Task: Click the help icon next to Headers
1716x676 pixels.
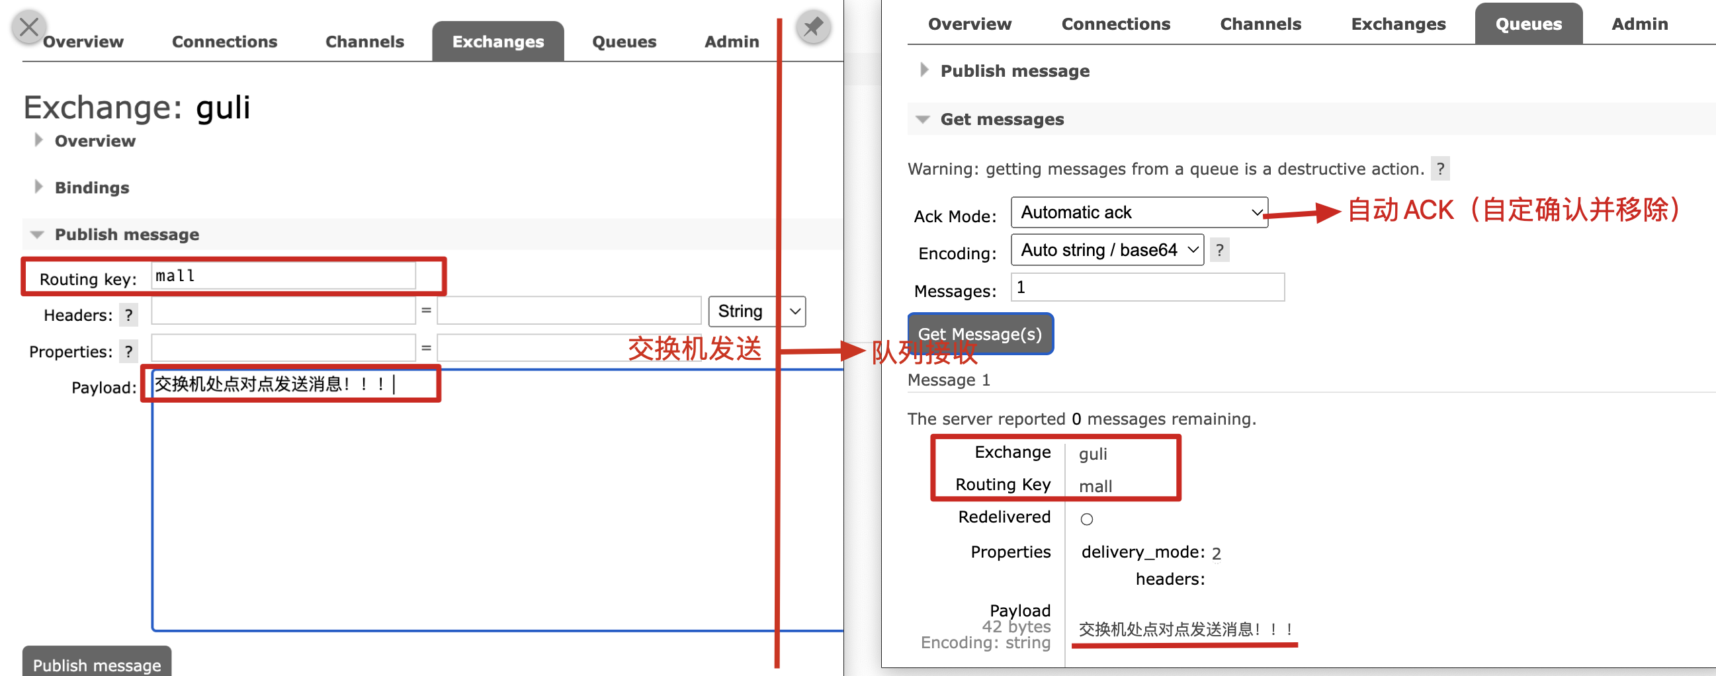Action: click(x=128, y=315)
